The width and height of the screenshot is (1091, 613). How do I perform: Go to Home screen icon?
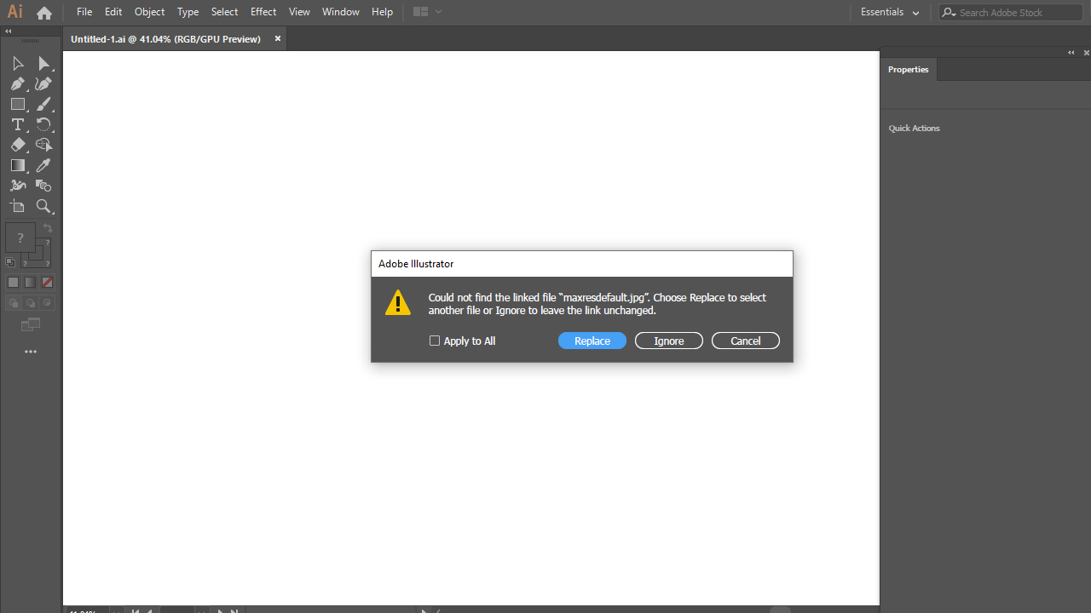tap(44, 13)
